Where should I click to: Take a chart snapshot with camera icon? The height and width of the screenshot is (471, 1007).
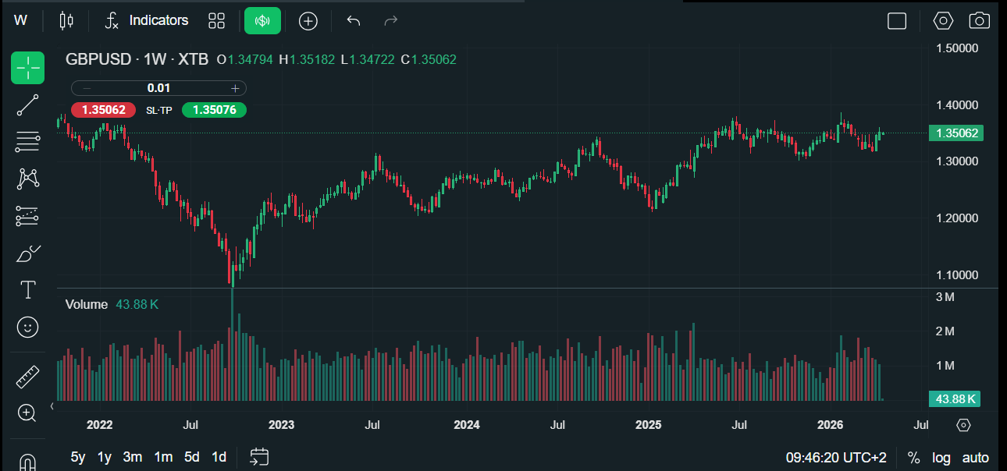click(979, 21)
